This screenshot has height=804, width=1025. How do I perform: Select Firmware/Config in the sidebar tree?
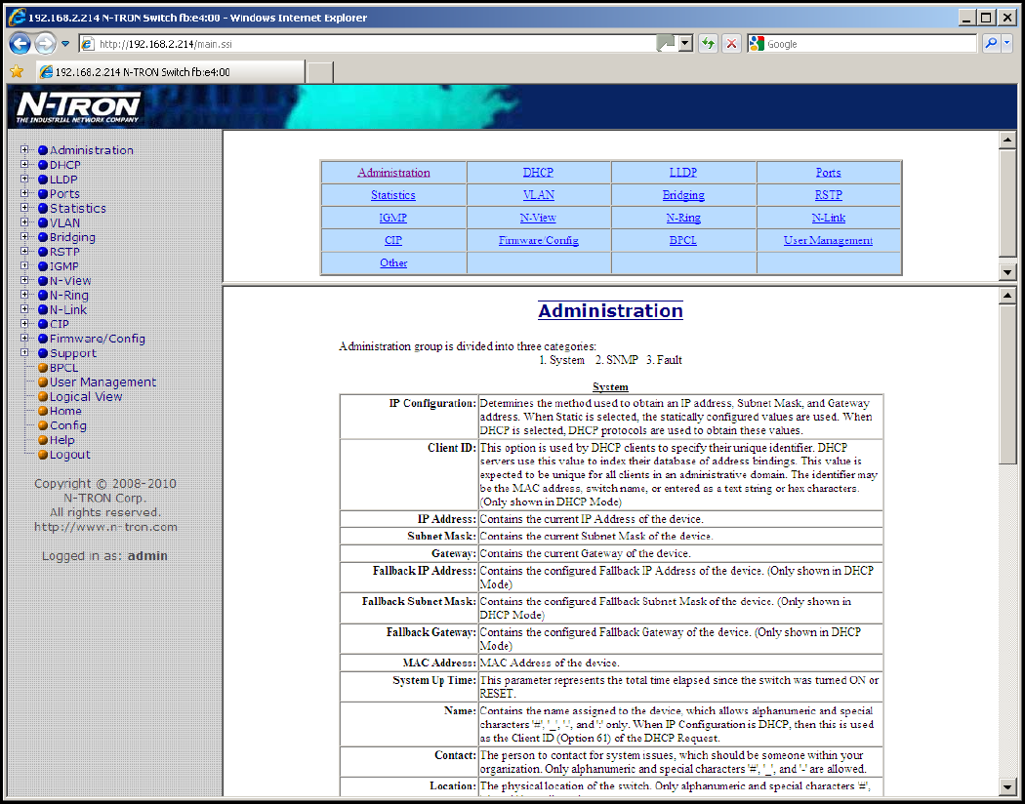tap(98, 339)
